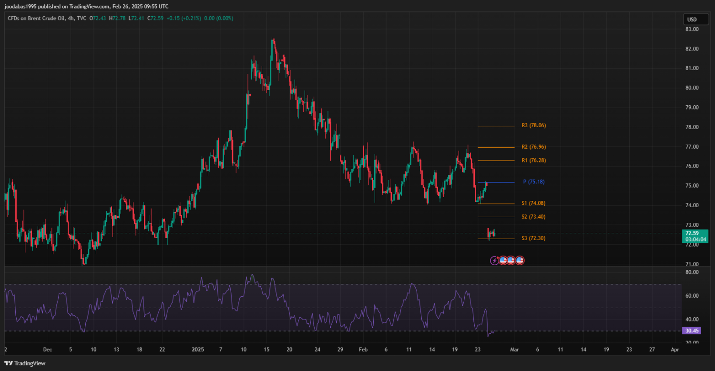Click the RSI value label 30.45

tap(692, 331)
